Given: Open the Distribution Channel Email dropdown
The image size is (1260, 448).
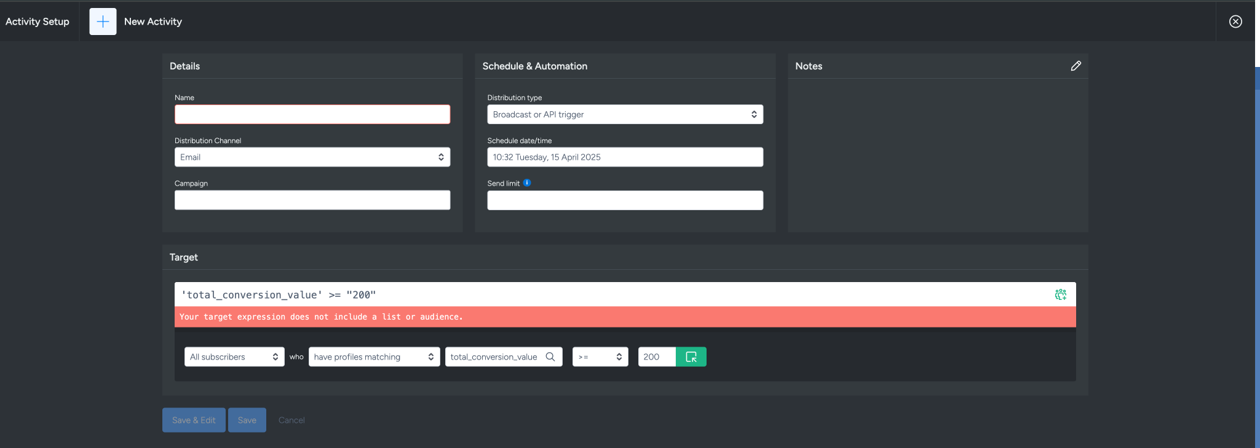Looking at the screenshot, I should point(312,157).
